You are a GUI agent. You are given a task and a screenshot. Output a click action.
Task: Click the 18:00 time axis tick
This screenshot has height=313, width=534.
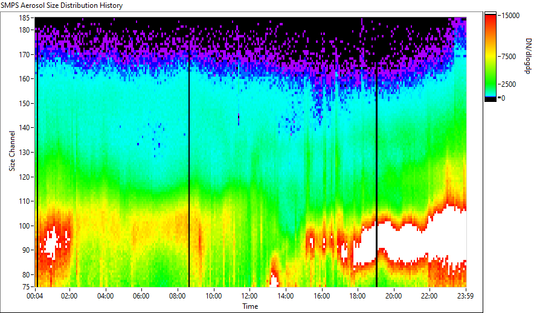[357, 296]
